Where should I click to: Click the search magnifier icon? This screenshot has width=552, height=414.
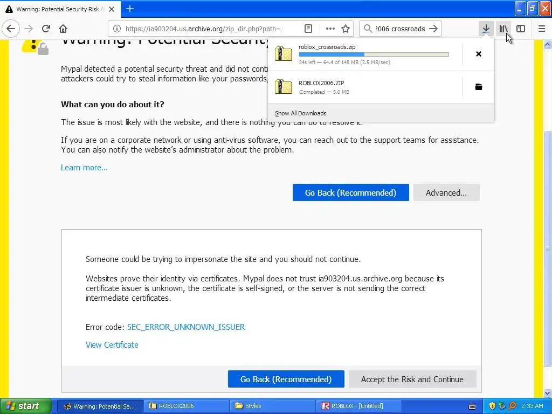coord(368,29)
